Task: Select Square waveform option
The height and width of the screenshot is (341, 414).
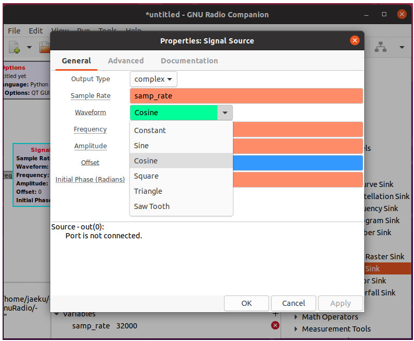Action: [x=181, y=176]
